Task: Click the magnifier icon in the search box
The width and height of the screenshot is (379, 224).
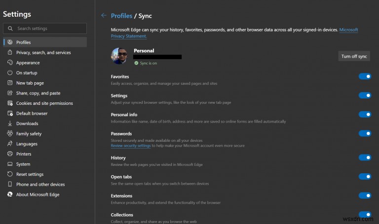Action: pyautogui.click(x=10, y=29)
